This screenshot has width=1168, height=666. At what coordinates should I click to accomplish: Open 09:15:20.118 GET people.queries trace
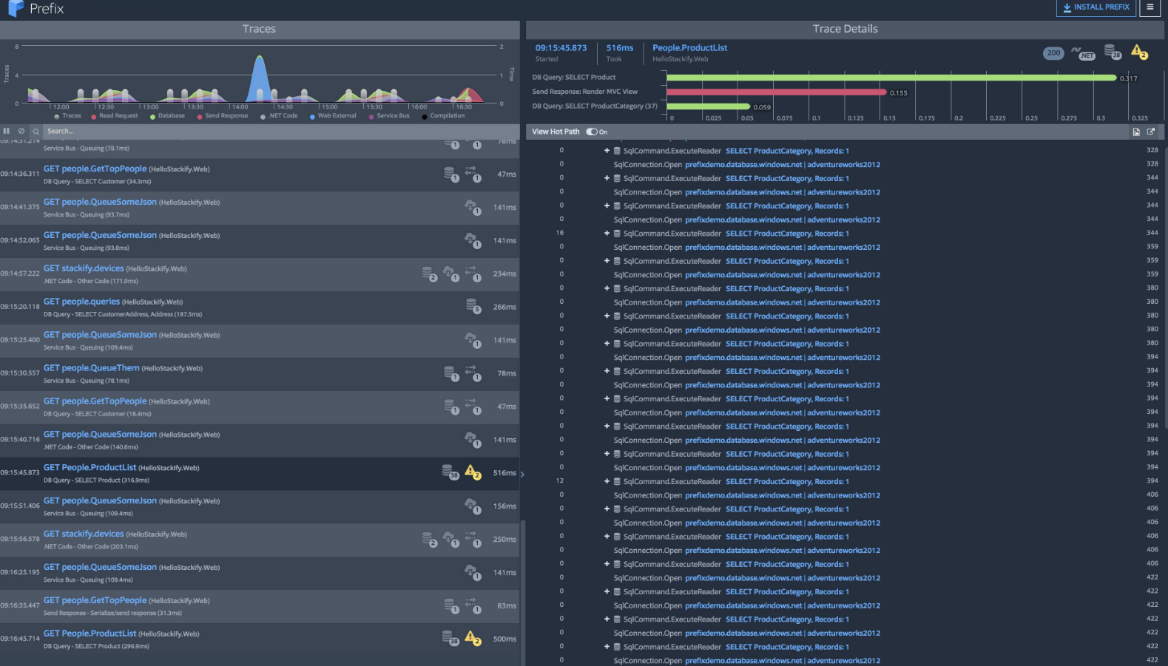pyautogui.click(x=260, y=307)
